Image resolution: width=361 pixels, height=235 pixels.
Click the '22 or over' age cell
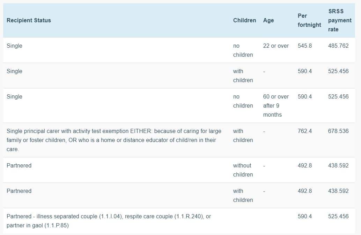276,46
